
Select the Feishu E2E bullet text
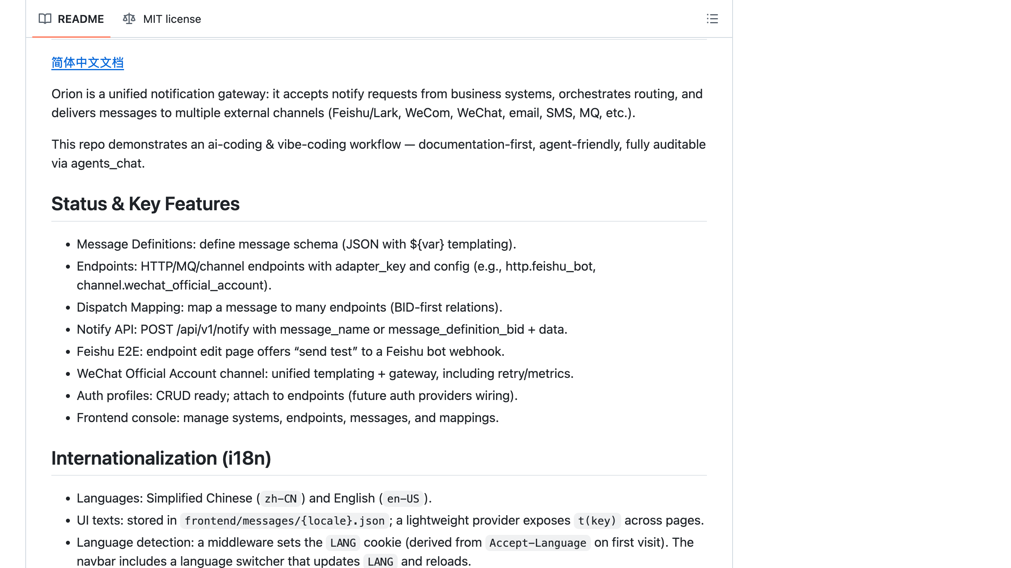[291, 351]
